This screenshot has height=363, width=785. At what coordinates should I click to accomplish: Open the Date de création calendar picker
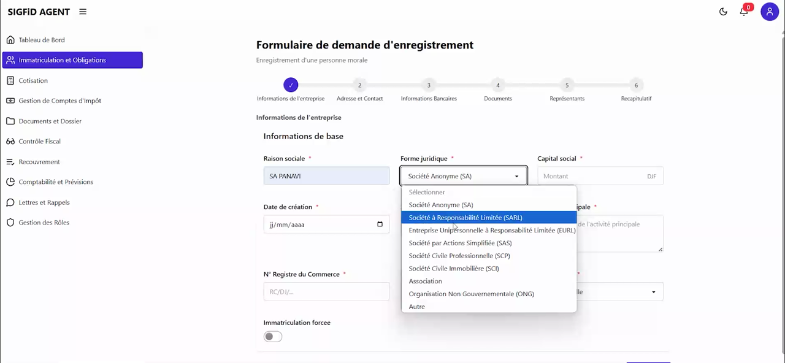[380, 224]
